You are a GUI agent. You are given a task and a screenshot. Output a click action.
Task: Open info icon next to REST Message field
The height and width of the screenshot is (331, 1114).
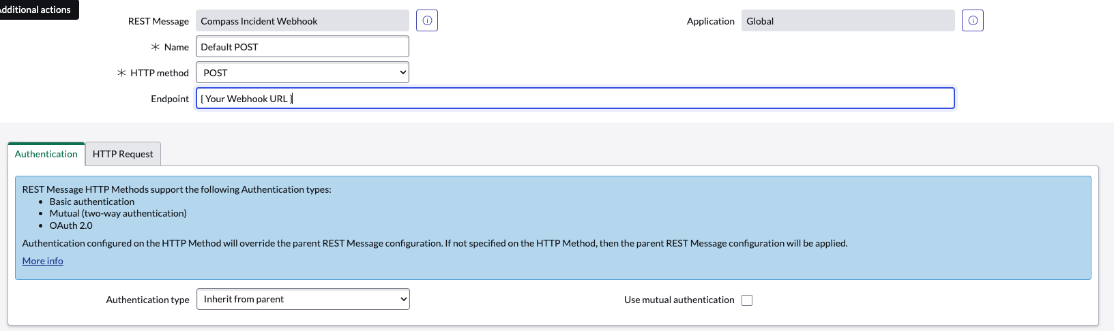pyautogui.click(x=427, y=20)
